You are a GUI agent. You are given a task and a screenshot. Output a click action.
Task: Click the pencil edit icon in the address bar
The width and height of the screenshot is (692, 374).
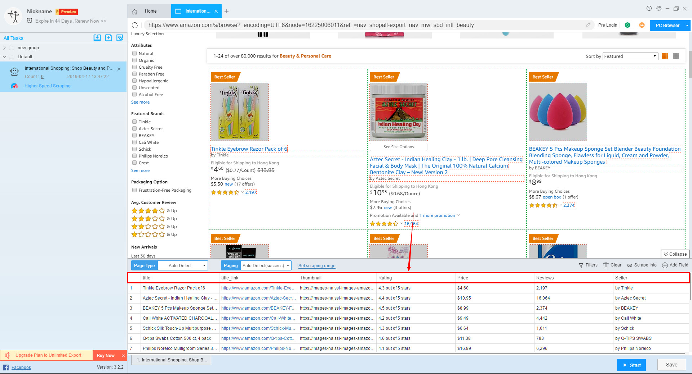pyautogui.click(x=588, y=25)
